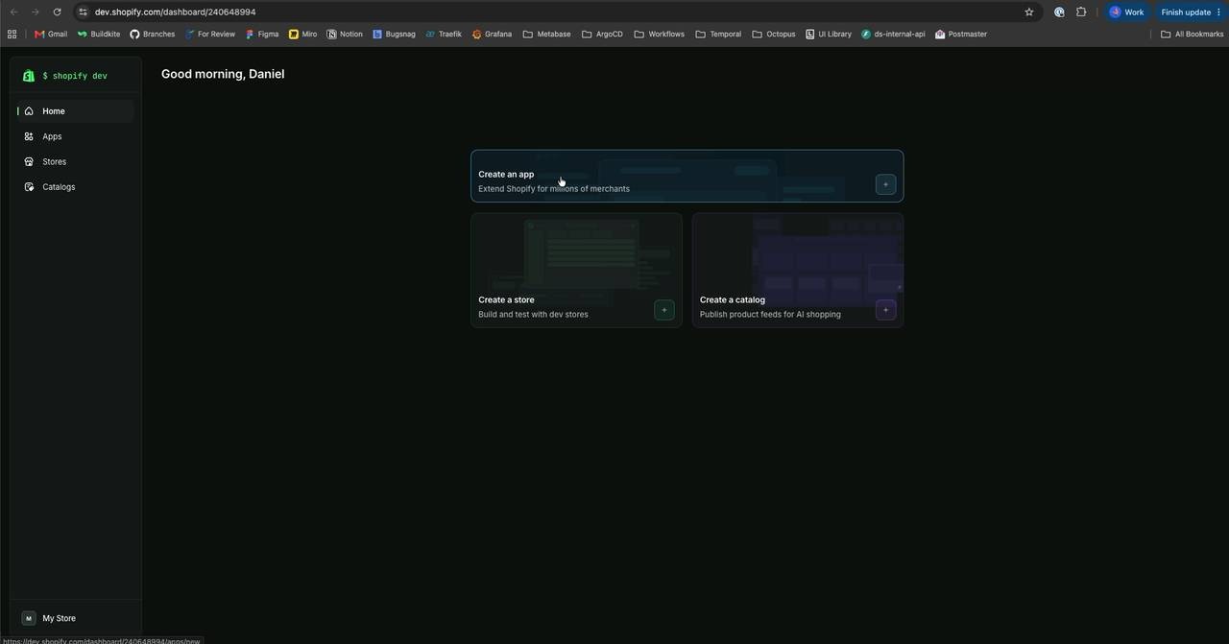Image resolution: width=1229 pixels, height=644 pixels.
Task: Open the Postmaster bookmark
Action: [x=961, y=34]
